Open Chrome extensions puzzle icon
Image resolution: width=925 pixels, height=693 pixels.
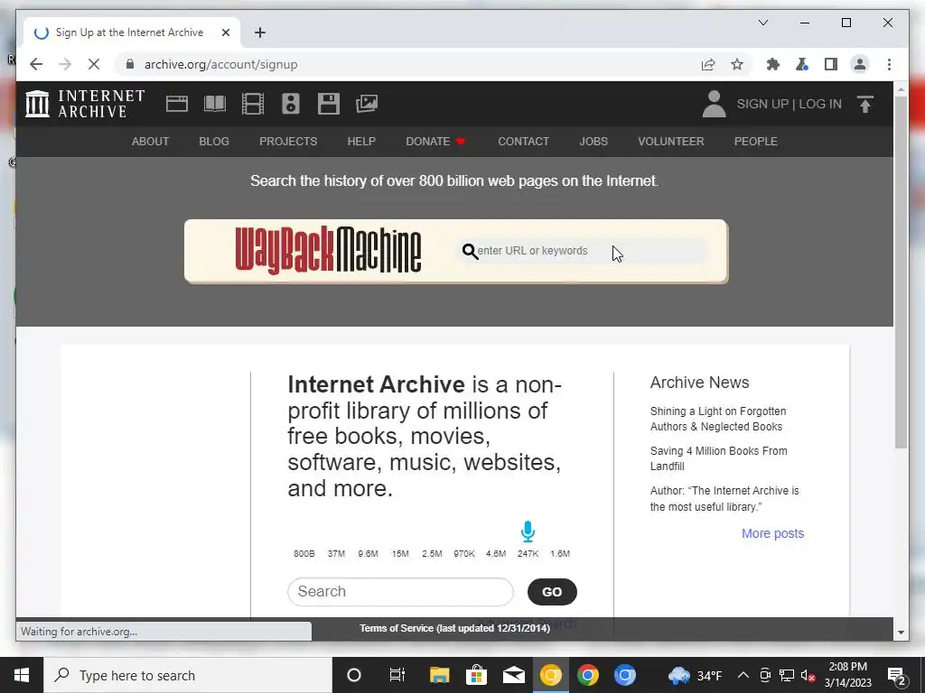[x=773, y=64]
